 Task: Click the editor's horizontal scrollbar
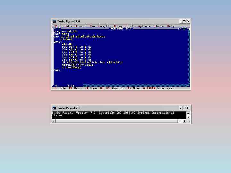[135, 86]
